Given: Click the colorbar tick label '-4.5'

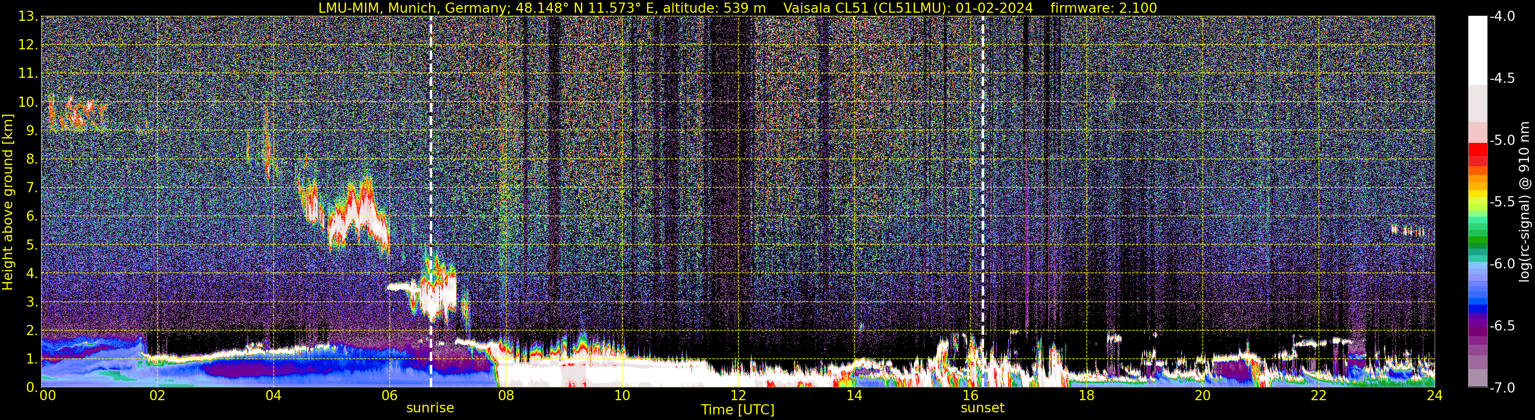Looking at the screenshot, I should pyautogui.click(x=1501, y=78).
